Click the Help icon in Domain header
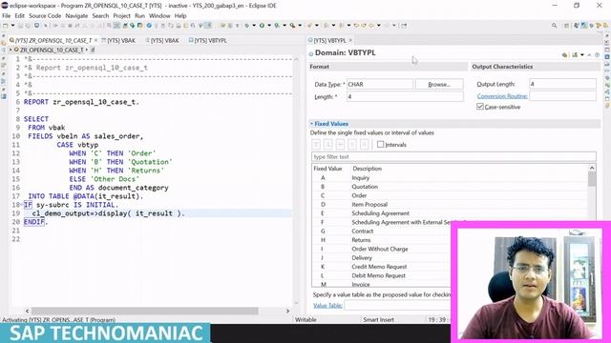Screen dimensions: 611x343 point(597,55)
